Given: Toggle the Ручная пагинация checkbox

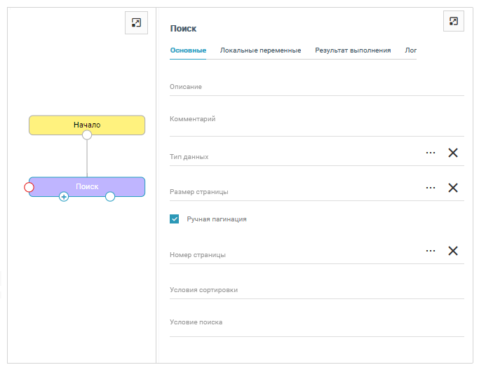Looking at the screenshot, I should (175, 219).
